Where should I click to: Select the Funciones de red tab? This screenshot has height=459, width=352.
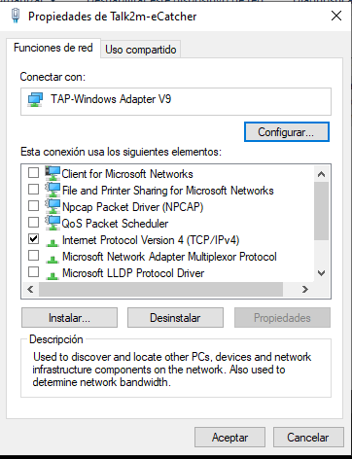(x=53, y=48)
